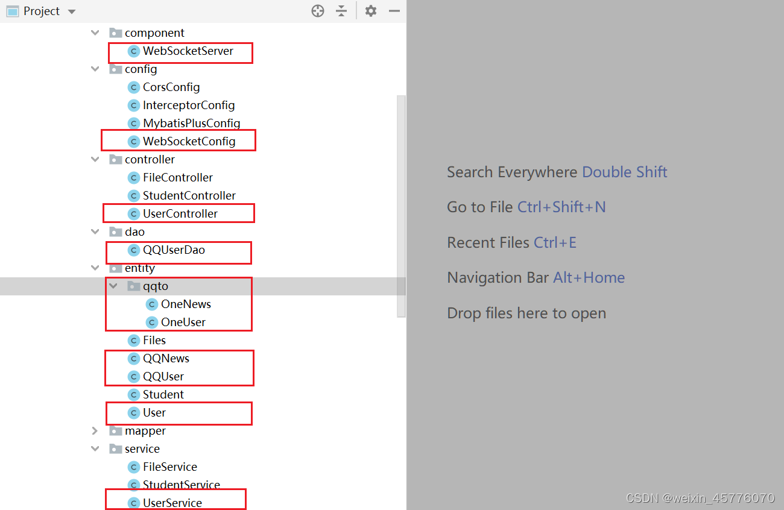Click the QQUserDao class icon
This screenshot has width=784, height=510.
(x=134, y=250)
